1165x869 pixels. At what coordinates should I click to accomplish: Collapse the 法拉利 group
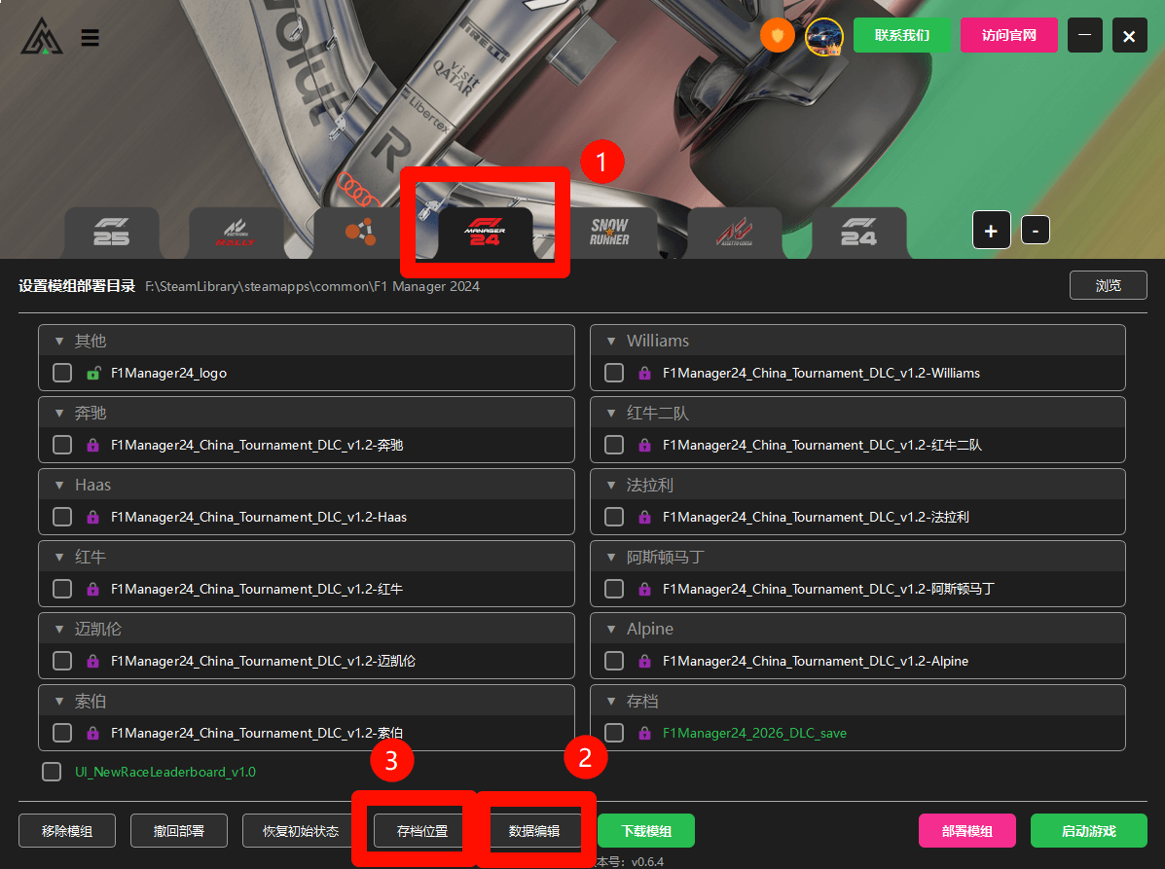click(x=611, y=486)
